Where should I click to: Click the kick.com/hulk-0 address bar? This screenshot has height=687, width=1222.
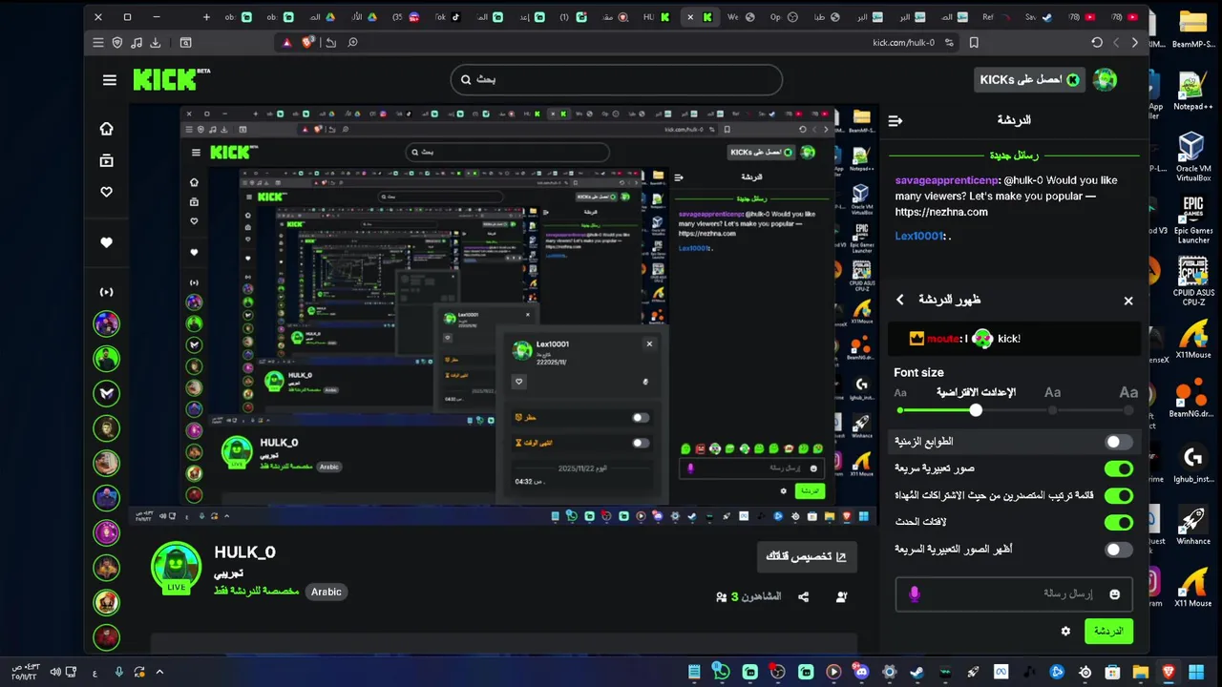click(906, 42)
